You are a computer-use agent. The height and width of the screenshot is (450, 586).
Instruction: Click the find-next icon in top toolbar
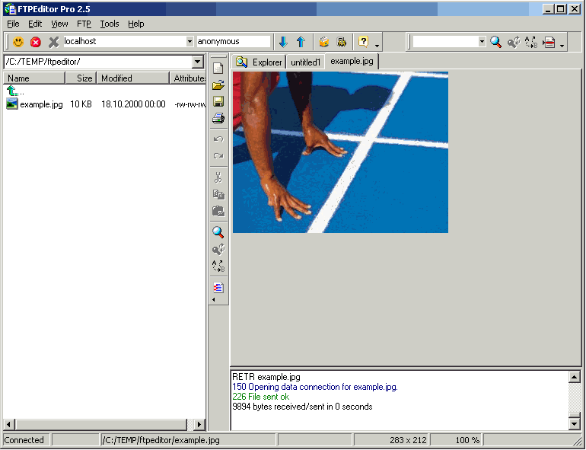(x=514, y=42)
